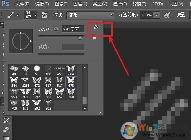The height and width of the screenshot is (140, 191).
Task: Select the Eraser tool in toolbox
Action: pyautogui.click(x=6, y=130)
